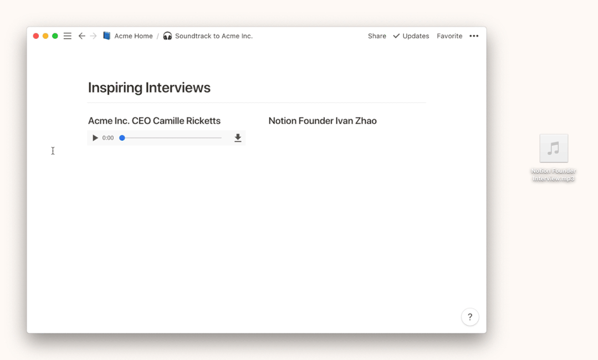Download the Camille Ricketts audio file
This screenshot has height=360, width=598.
238,138
